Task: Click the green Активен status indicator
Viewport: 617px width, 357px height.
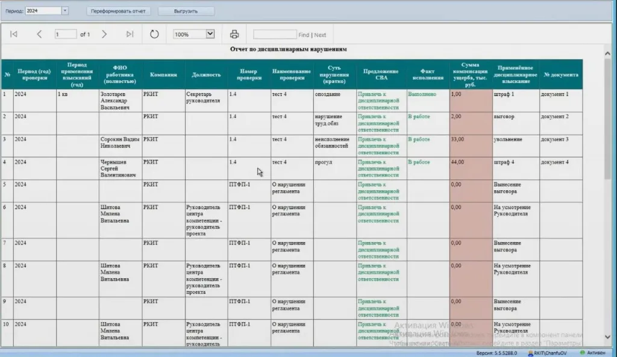Action: (582, 352)
